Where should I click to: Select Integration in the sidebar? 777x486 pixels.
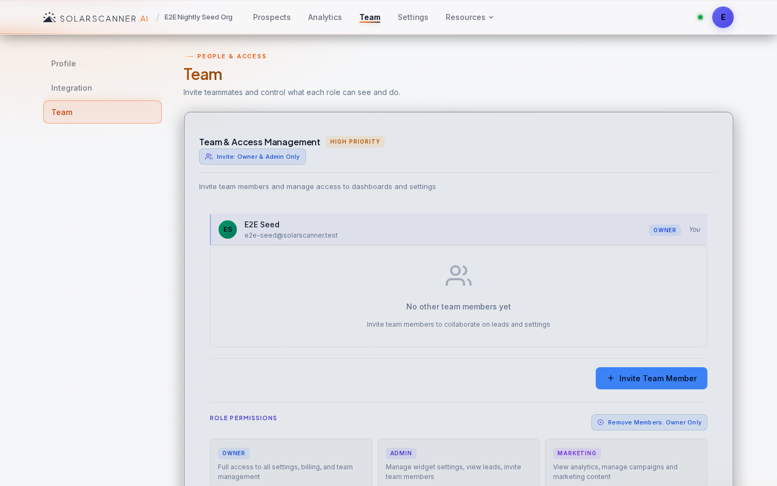[103, 88]
